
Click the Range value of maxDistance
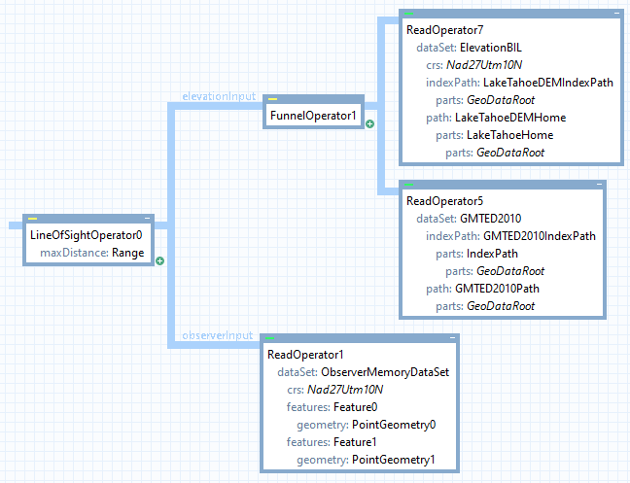[x=129, y=253]
